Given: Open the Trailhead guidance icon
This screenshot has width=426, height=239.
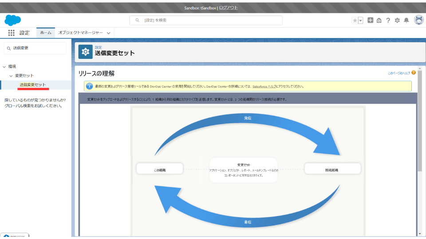Looking at the screenshot, I should coord(379,20).
